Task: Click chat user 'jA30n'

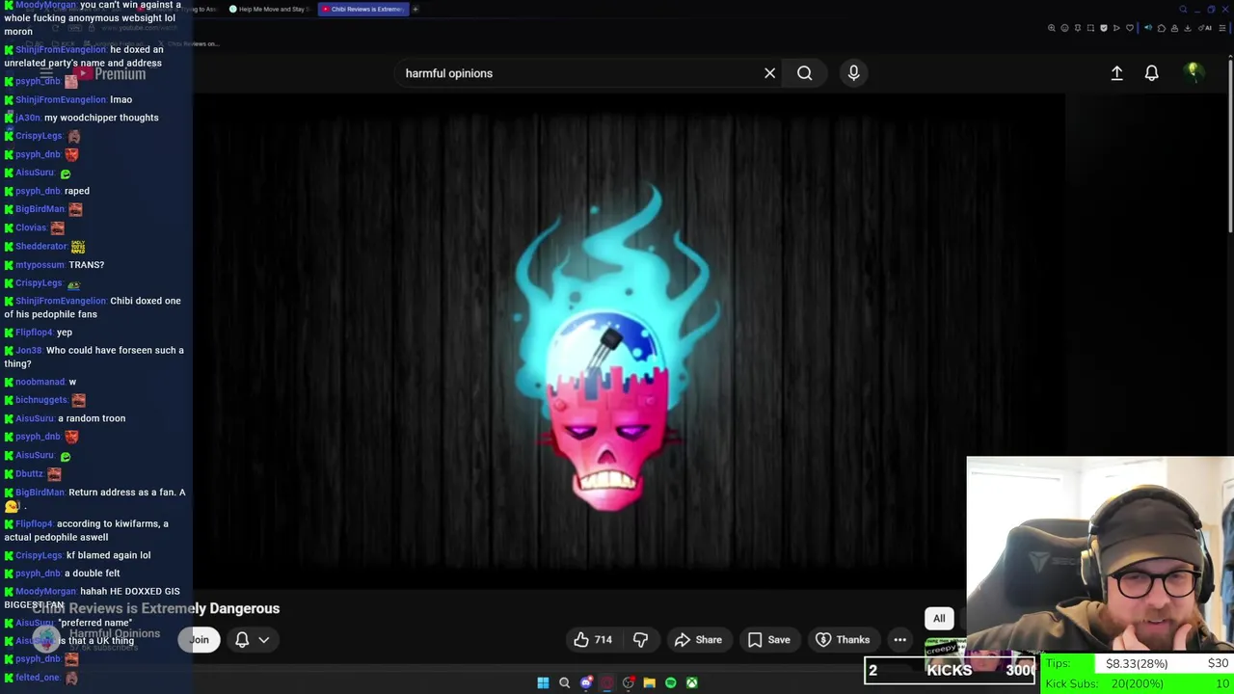Action: [x=28, y=118]
